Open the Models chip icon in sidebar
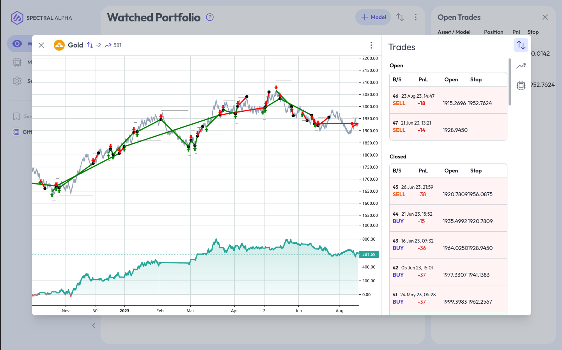 (17, 62)
